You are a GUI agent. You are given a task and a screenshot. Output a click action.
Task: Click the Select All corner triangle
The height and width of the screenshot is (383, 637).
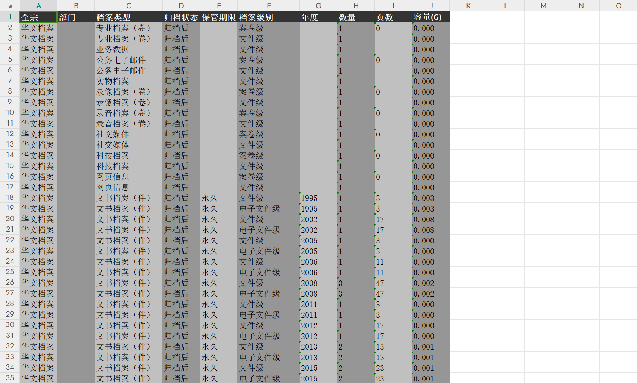pyautogui.click(x=10, y=6)
